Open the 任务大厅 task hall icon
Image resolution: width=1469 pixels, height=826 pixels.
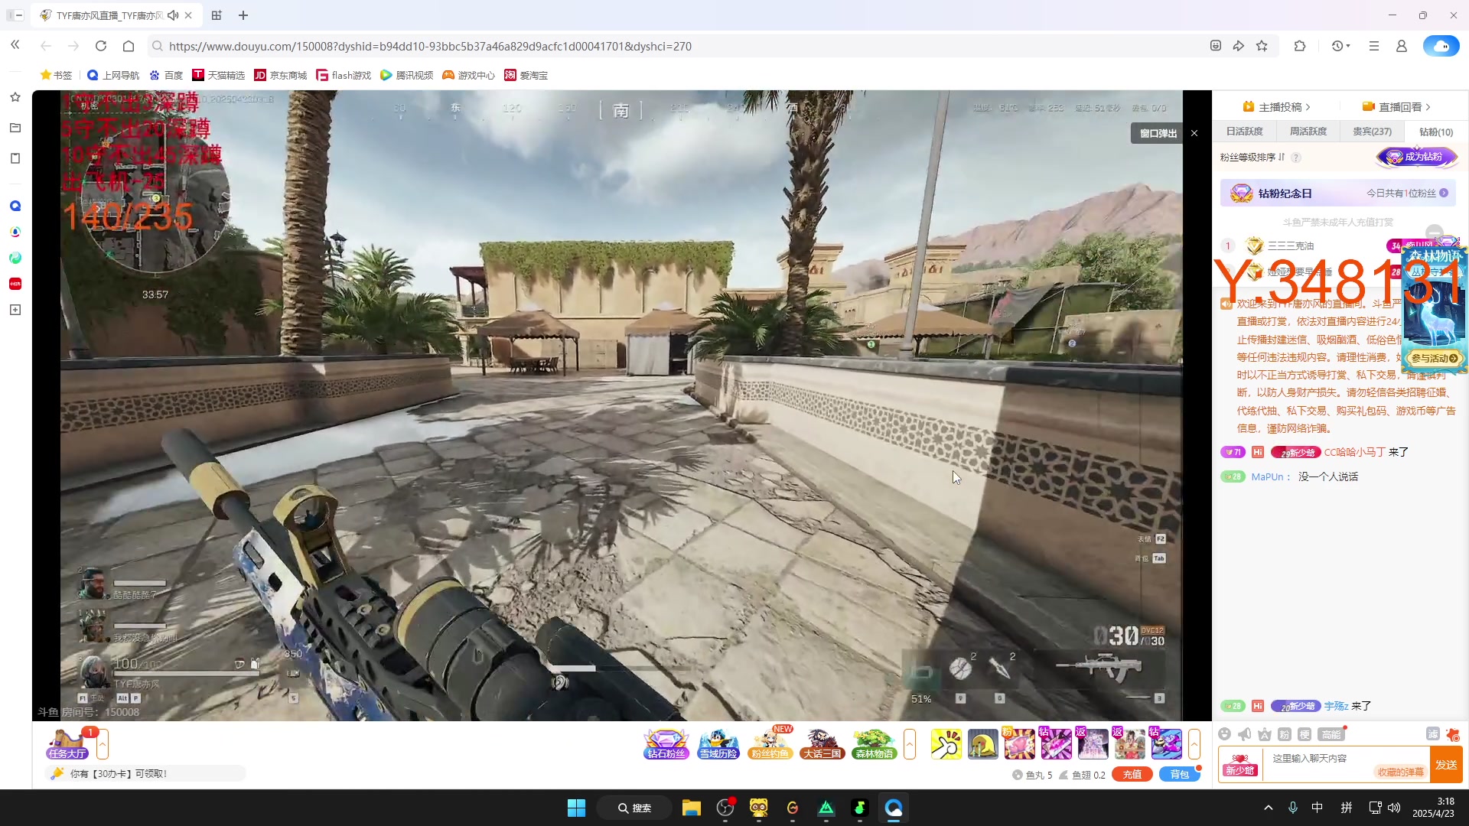[x=67, y=744]
